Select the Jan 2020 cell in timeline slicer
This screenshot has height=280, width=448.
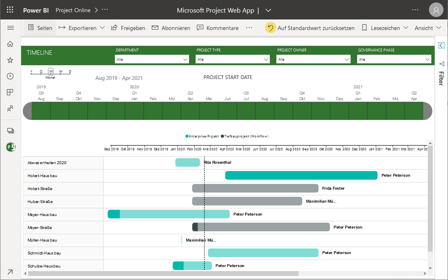point(134,111)
